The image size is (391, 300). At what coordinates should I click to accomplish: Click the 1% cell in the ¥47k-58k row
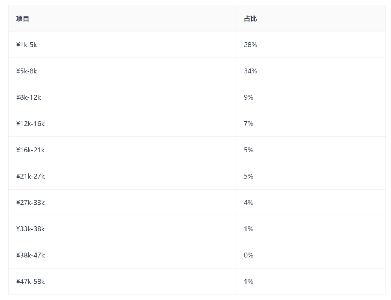pos(249,282)
